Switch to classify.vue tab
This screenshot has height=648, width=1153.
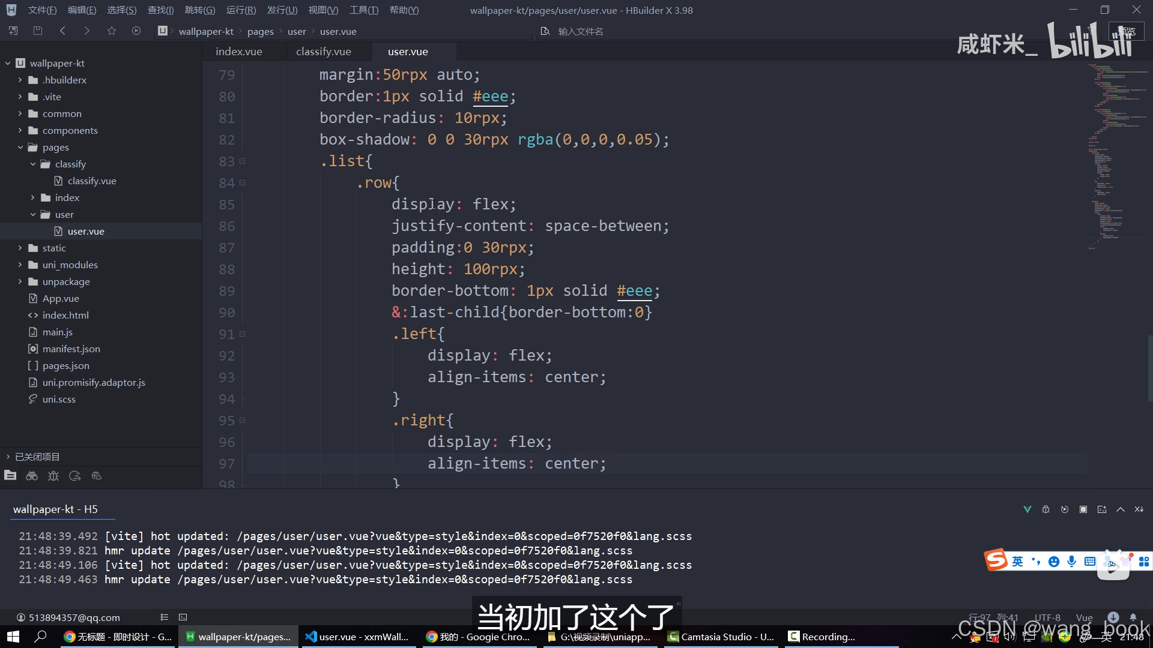(324, 52)
